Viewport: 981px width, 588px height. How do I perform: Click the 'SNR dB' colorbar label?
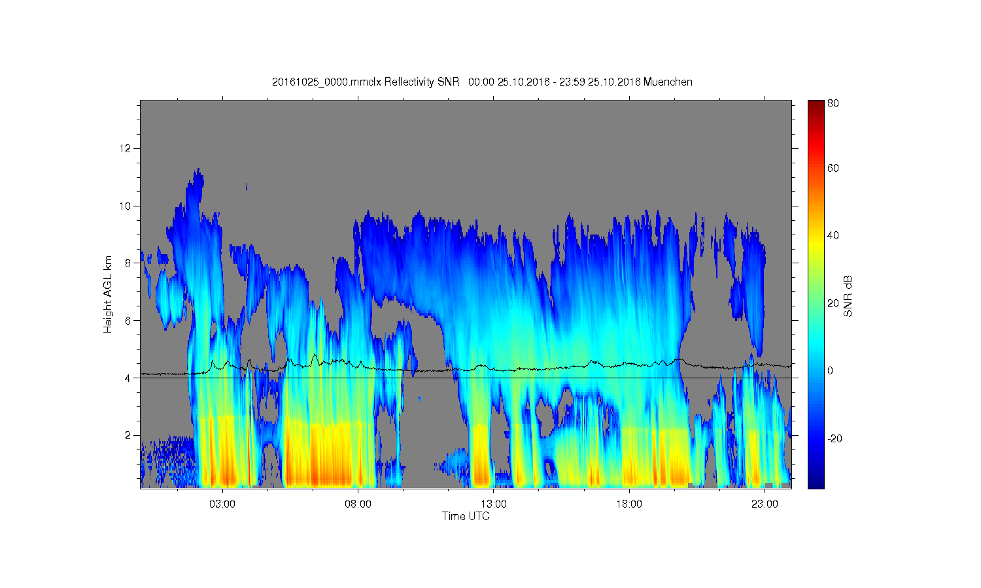point(848,297)
